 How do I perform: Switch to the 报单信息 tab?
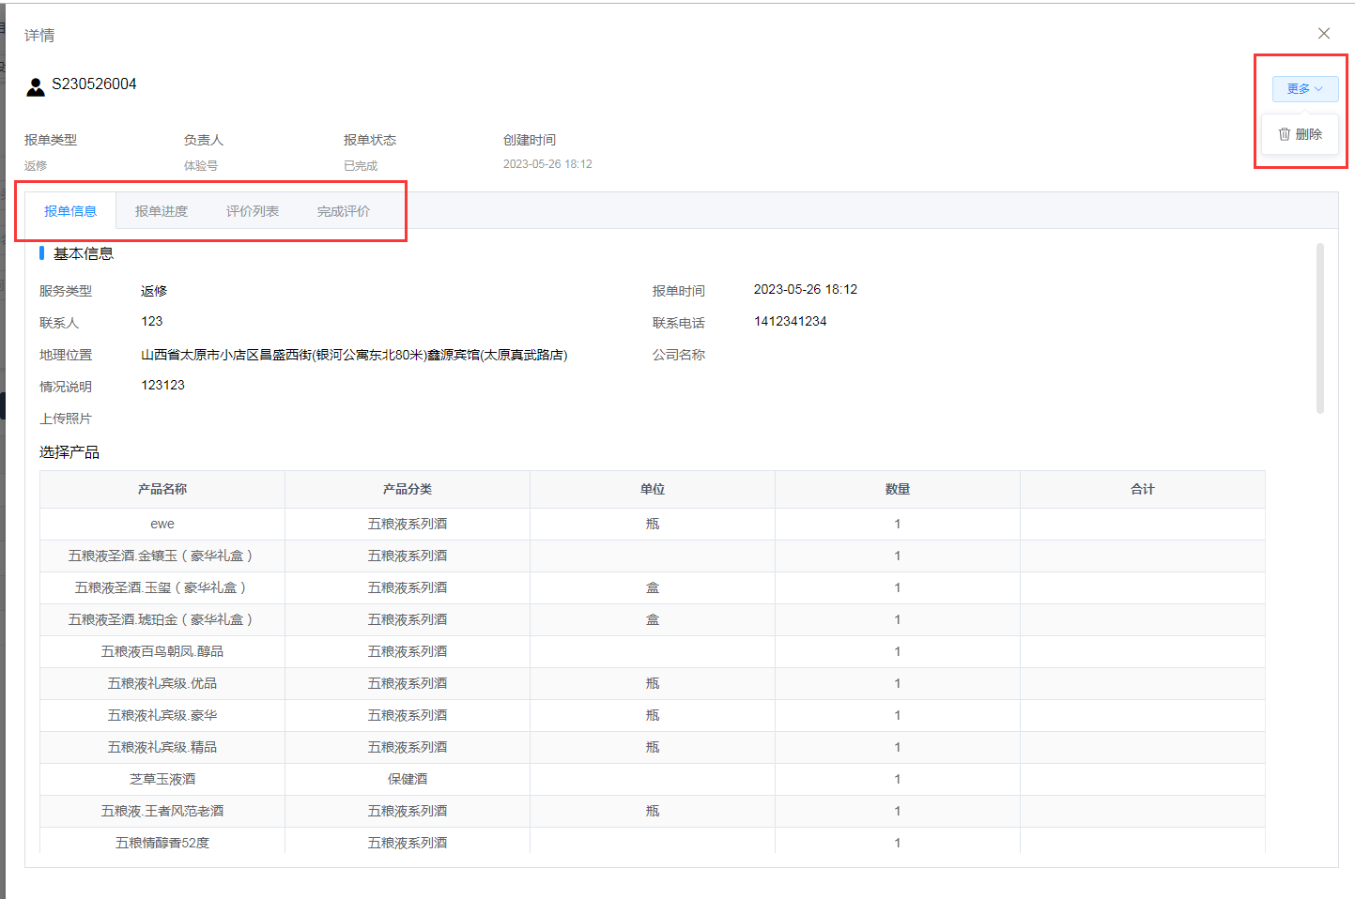70,211
